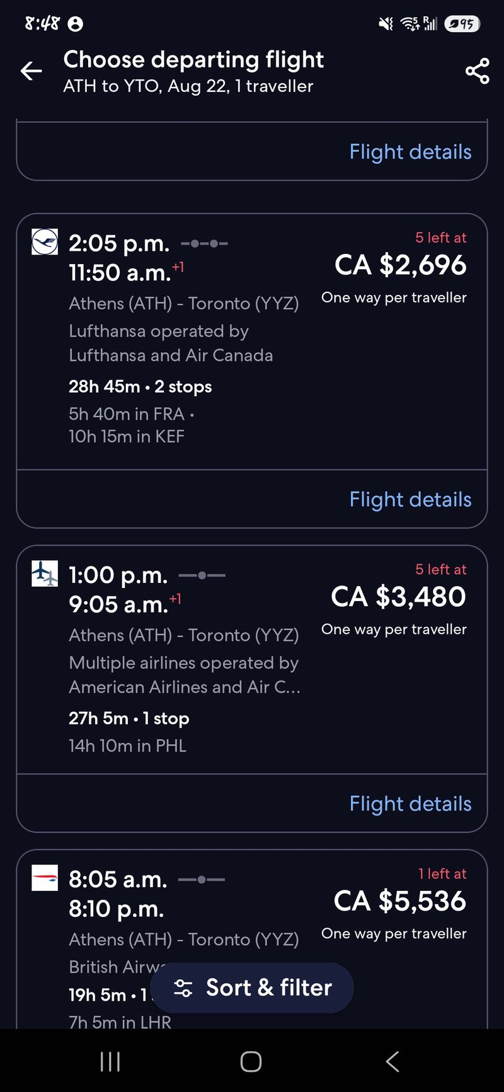Select the 2:05 p.m. Lufthansa flight
Viewport: 504px width, 1092px height.
pos(252,342)
